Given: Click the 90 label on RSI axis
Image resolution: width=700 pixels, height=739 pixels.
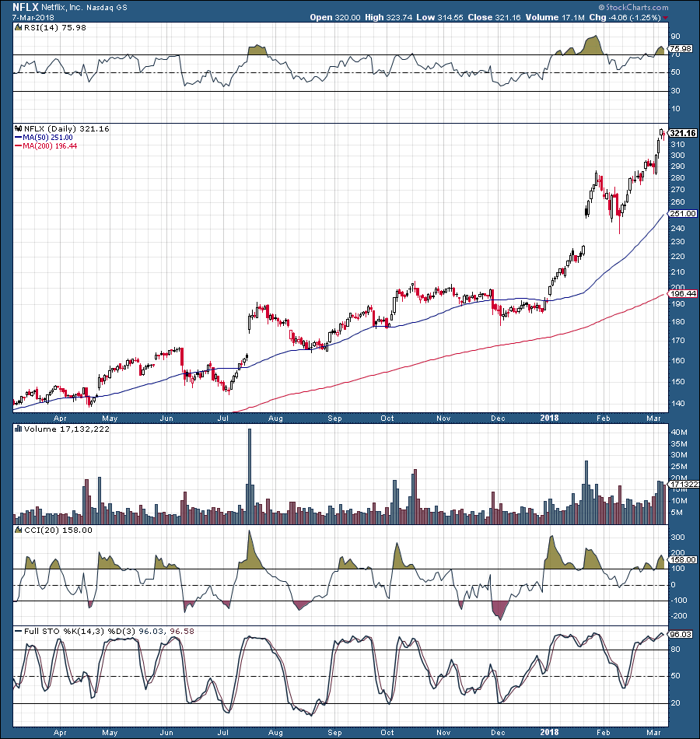Looking at the screenshot, I should click(x=675, y=37).
